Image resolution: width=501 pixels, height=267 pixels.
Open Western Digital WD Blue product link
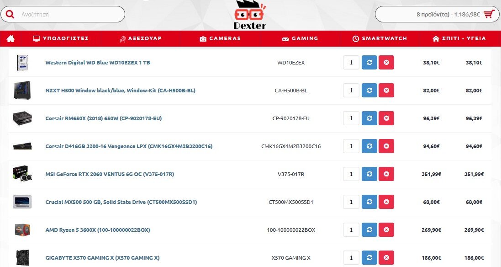pos(97,63)
